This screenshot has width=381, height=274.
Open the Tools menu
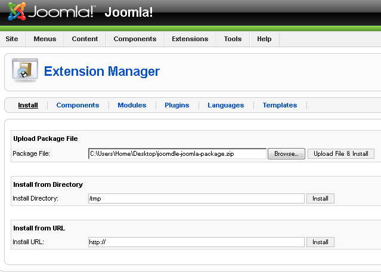point(233,39)
